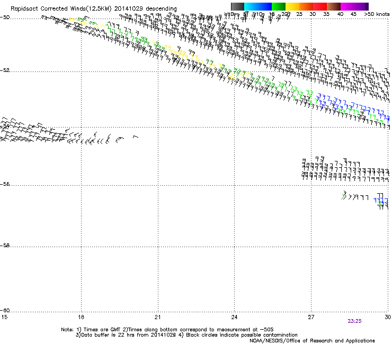Click the '25' knots legend label
The height and width of the screenshot is (344, 392).
tap(299, 14)
